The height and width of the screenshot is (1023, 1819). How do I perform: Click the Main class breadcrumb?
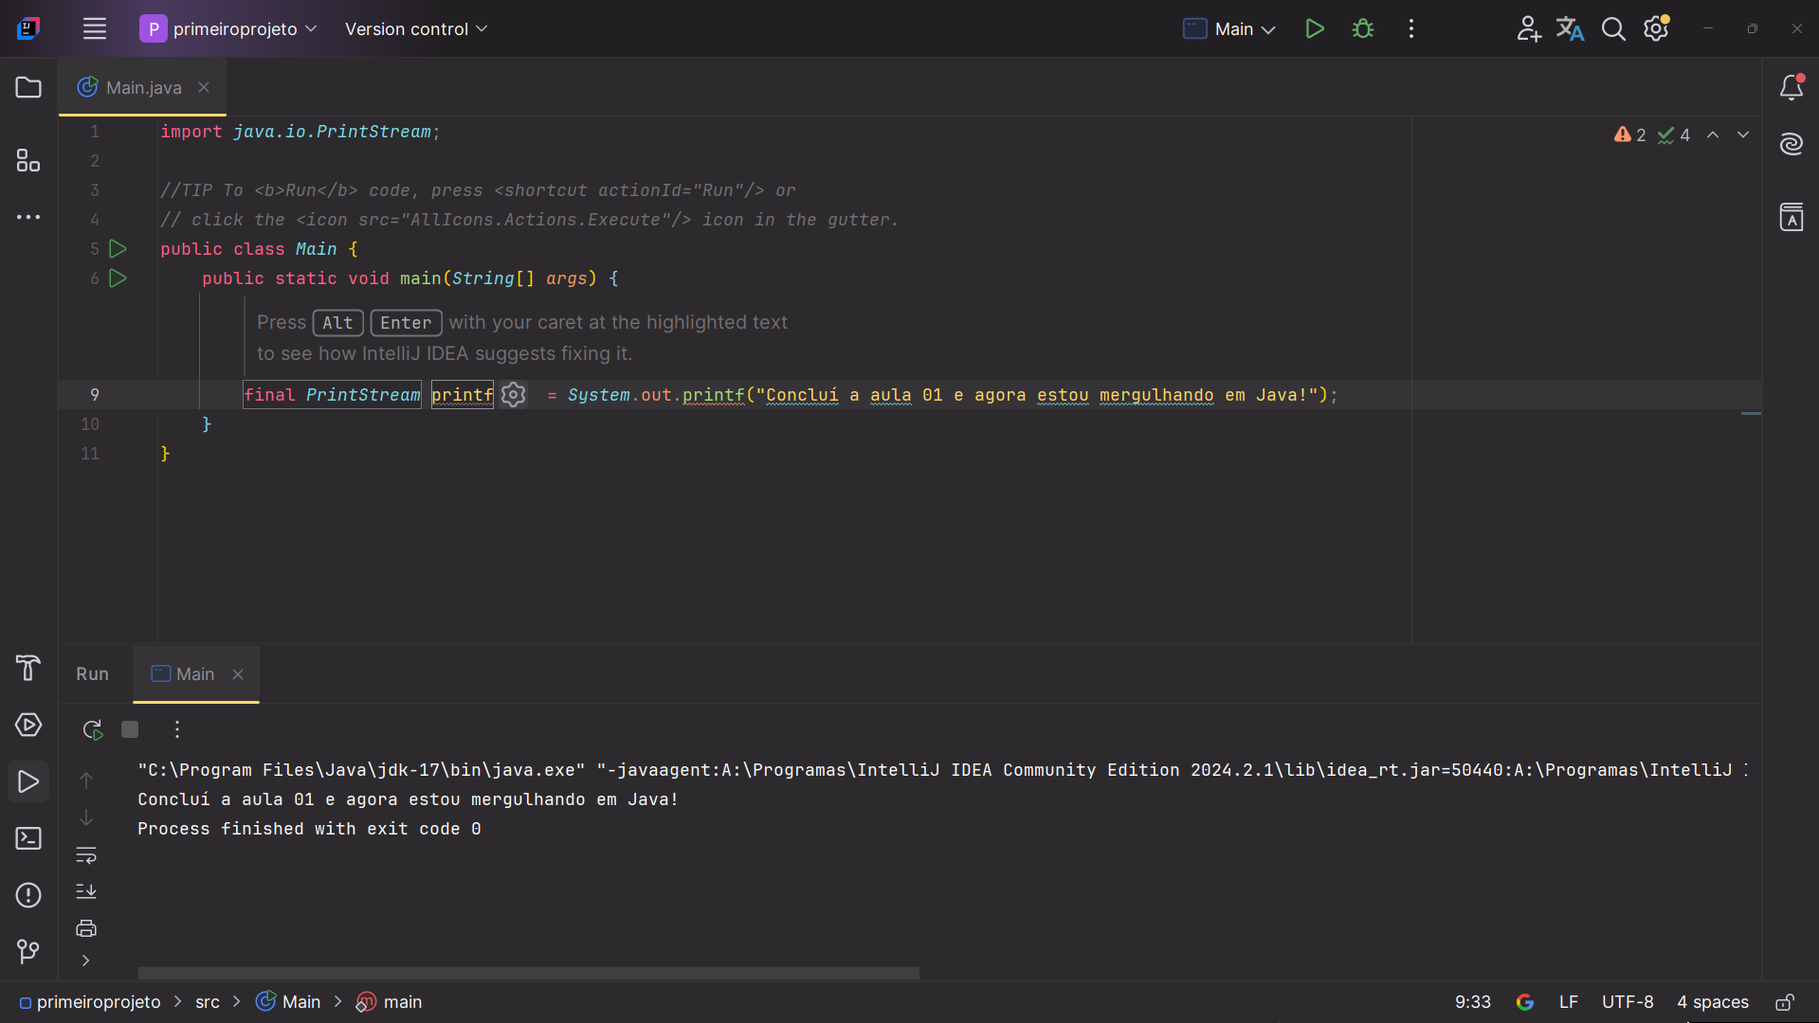[289, 1002]
